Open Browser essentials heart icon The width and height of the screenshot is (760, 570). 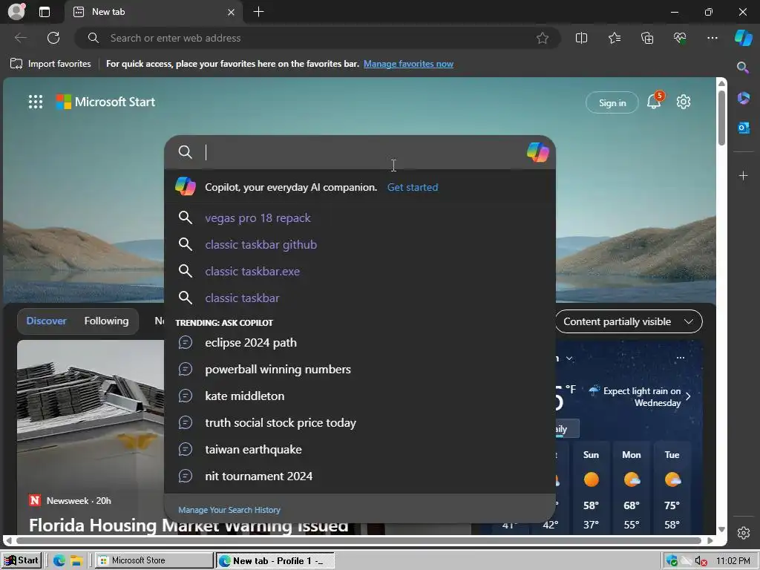coord(680,38)
